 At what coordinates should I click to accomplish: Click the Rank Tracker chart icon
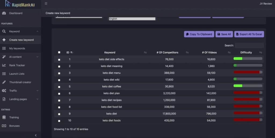click(x=4, y=65)
